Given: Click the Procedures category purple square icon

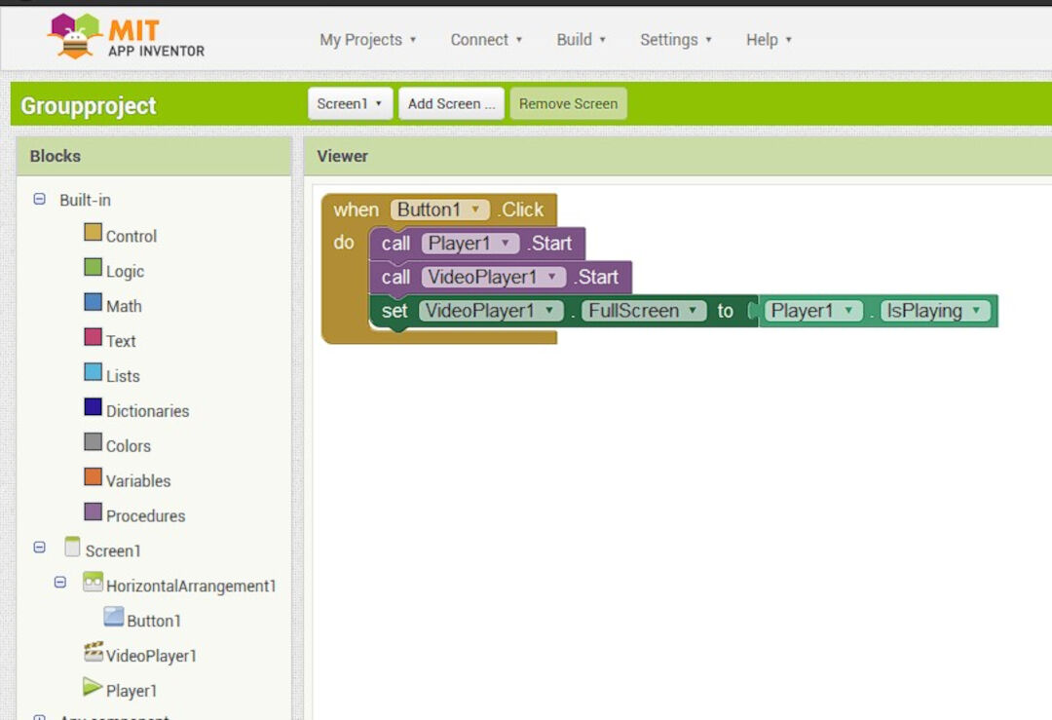Looking at the screenshot, I should [x=94, y=512].
